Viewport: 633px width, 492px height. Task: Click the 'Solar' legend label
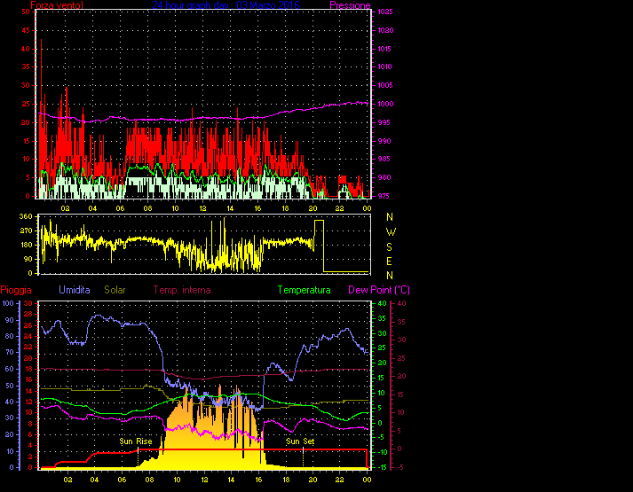point(115,290)
